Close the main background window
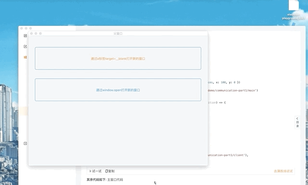Image resolution: width=308 pixels, height=185 pixels. (x=22, y=28)
